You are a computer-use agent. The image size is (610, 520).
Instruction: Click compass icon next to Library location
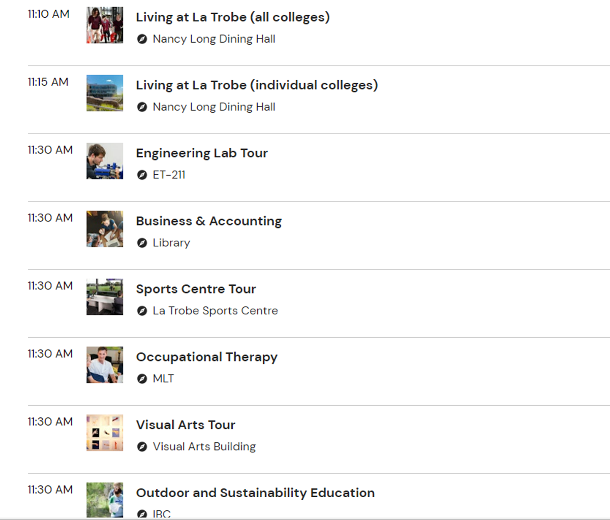tap(142, 243)
